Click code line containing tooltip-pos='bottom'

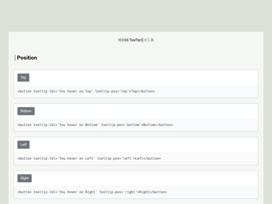click(95, 125)
